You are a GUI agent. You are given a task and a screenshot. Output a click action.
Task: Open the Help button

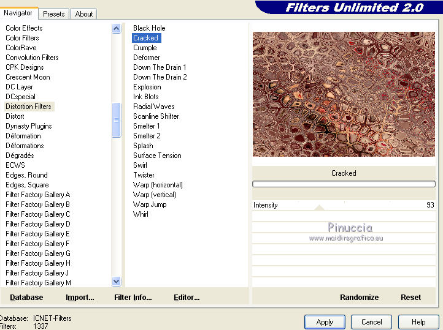tap(418, 322)
